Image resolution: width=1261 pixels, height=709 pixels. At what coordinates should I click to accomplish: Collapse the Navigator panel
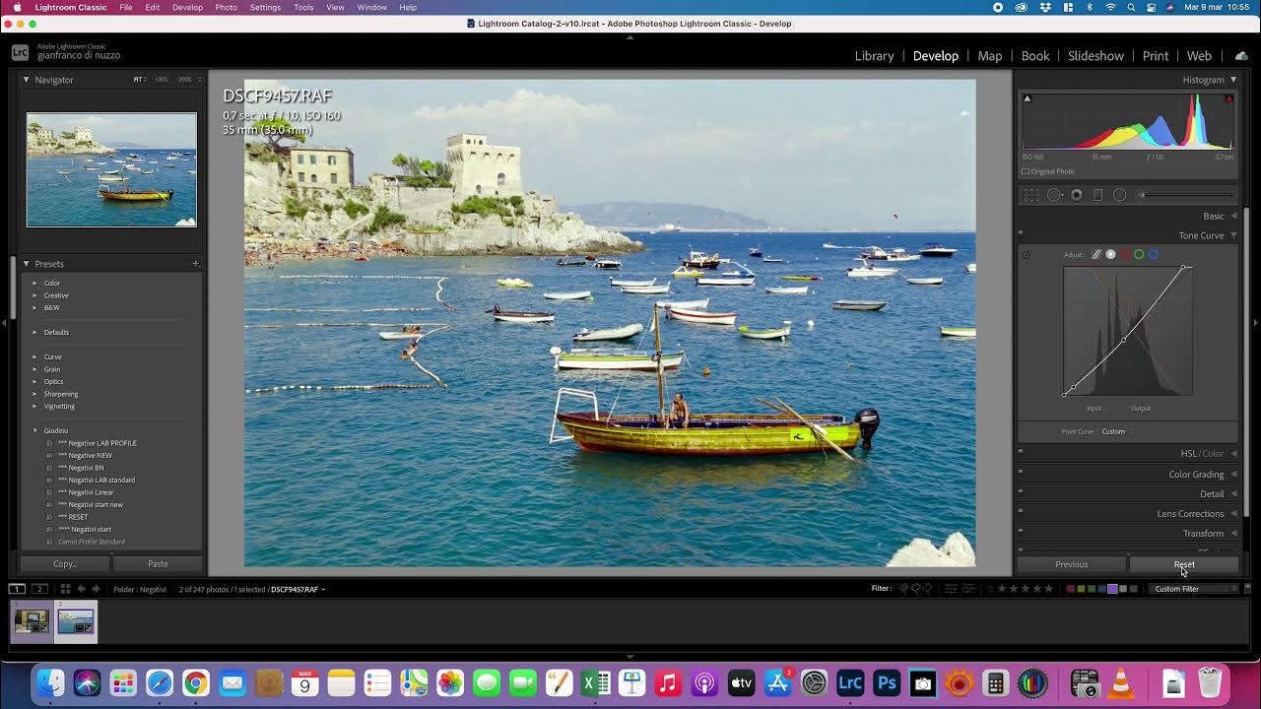[27, 80]
